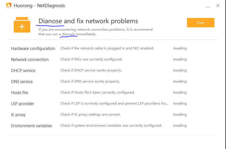Close the NetDiagnosis window
Viewport: 226px width, 149px height.
pyautogui.click(x=218, y=6)
